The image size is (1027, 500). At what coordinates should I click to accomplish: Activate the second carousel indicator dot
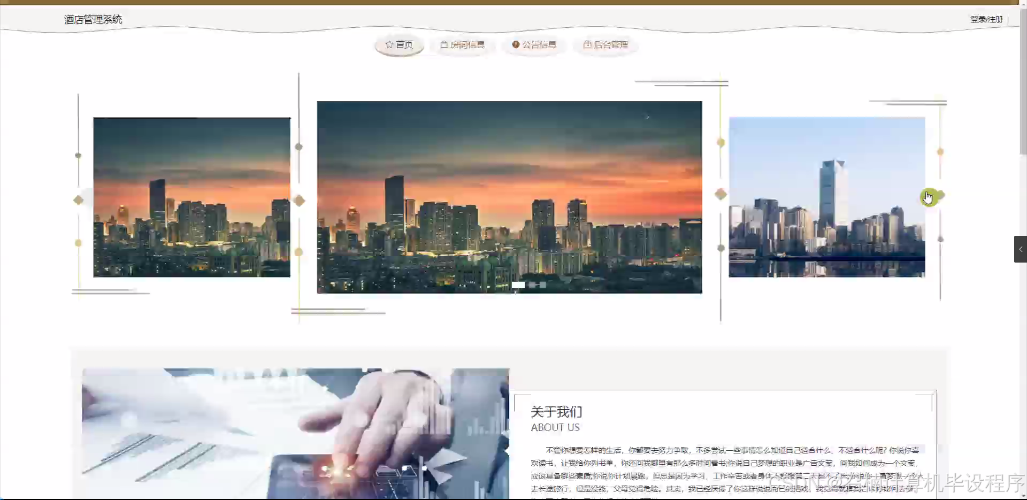pos(532,284)
